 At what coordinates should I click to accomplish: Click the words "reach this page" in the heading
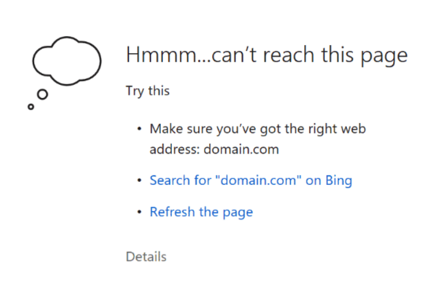coord(335,56)
